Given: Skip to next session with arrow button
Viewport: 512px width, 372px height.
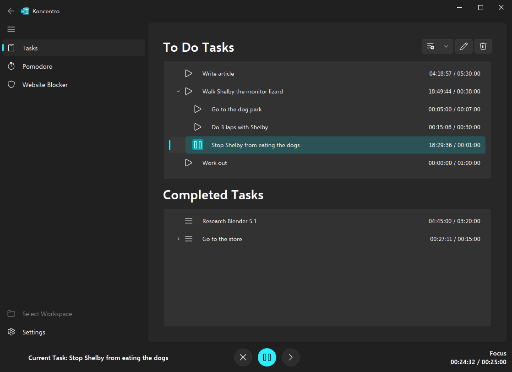Looking at the screenshot, I should (291, 357).
